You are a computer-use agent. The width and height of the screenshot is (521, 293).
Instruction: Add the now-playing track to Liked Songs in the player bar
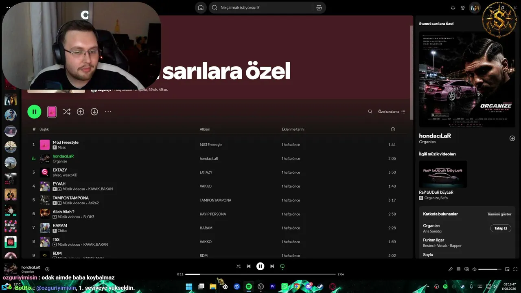pyautogui.click(x=47, y=269)
